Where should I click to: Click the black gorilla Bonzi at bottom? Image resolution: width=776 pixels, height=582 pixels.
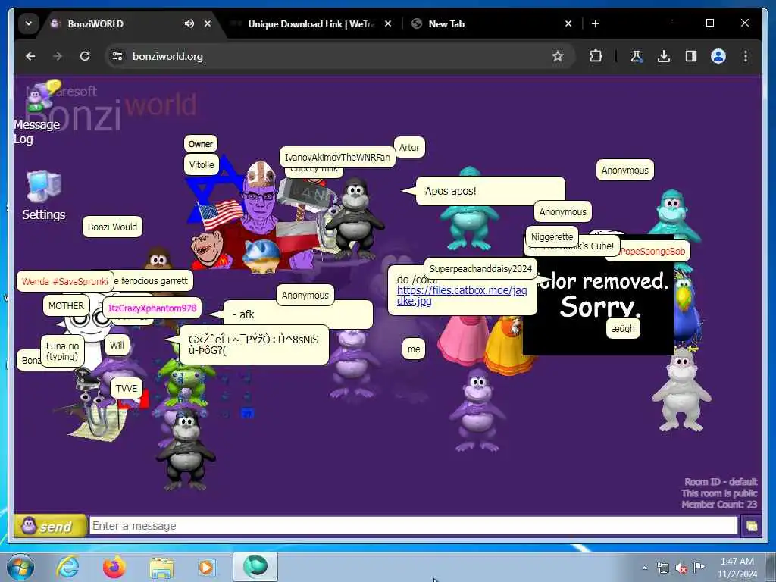pos(186,450)
